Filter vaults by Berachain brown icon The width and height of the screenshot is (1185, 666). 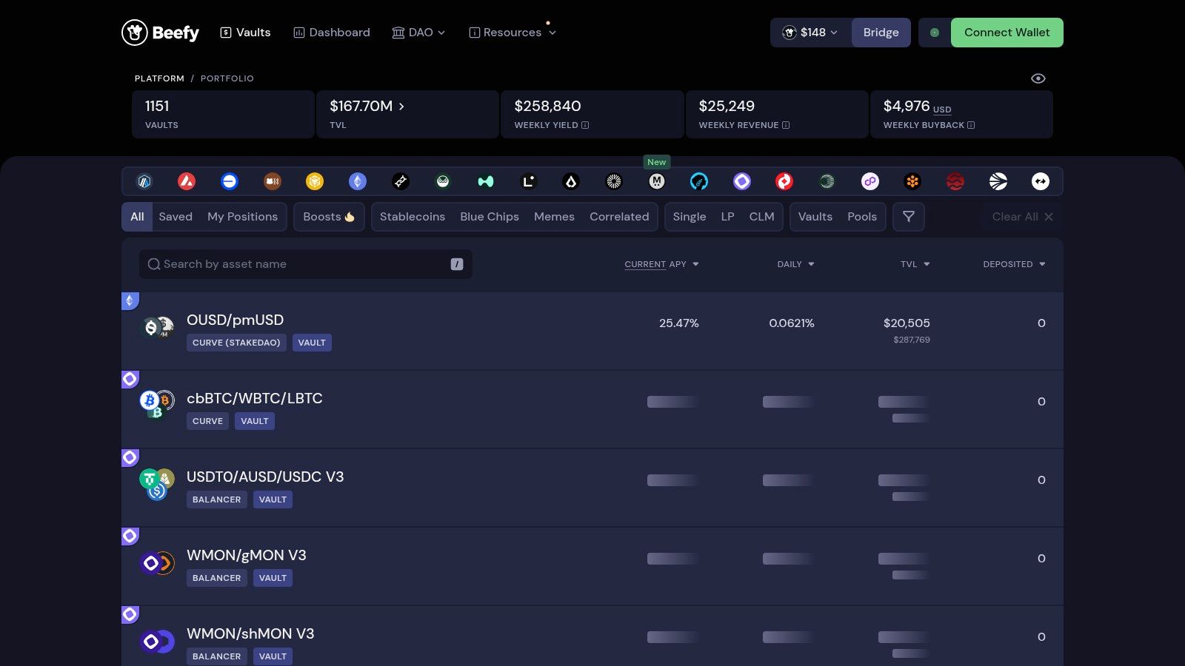(273, 181)
